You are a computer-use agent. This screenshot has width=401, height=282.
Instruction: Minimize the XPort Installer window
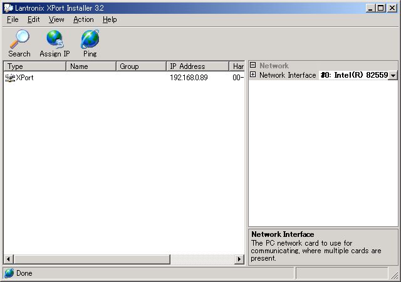[370, 8]
